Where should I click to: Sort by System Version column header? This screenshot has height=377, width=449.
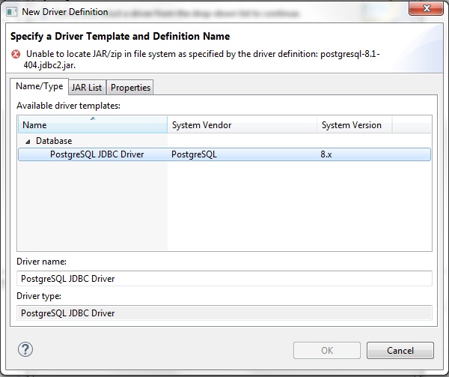(355, 124)
